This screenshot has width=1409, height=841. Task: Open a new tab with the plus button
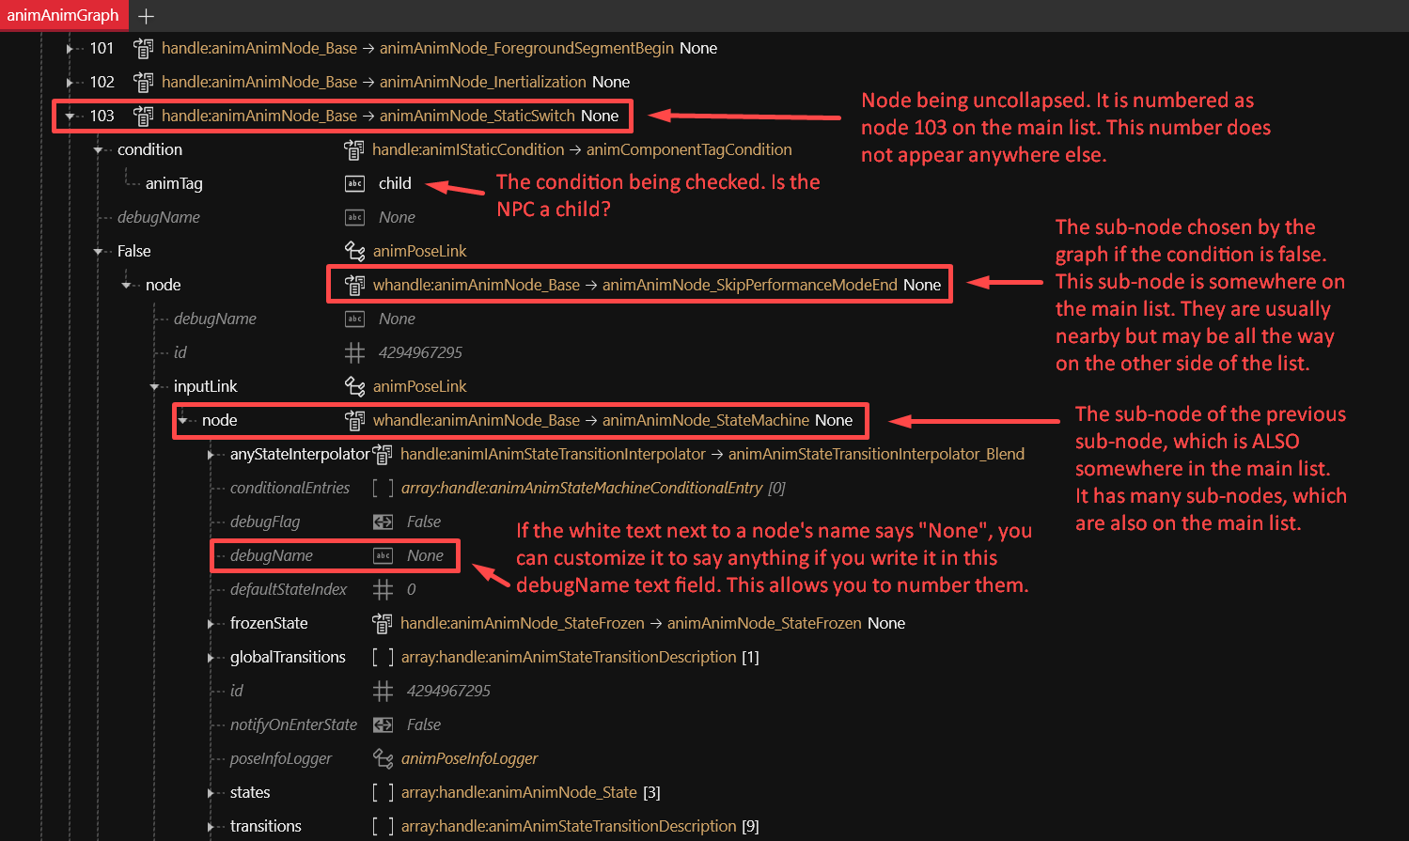click(147, 16)
